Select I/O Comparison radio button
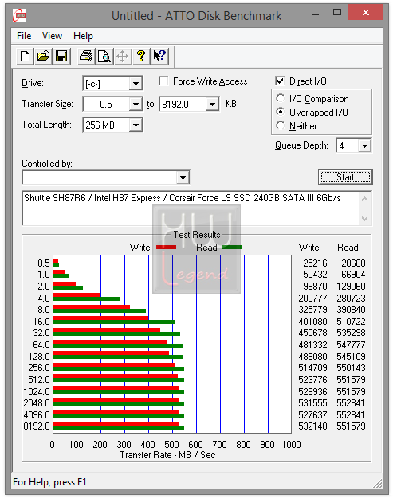Image resolution: width=393 pixels, height=499 pixels. tap(281, 98)
